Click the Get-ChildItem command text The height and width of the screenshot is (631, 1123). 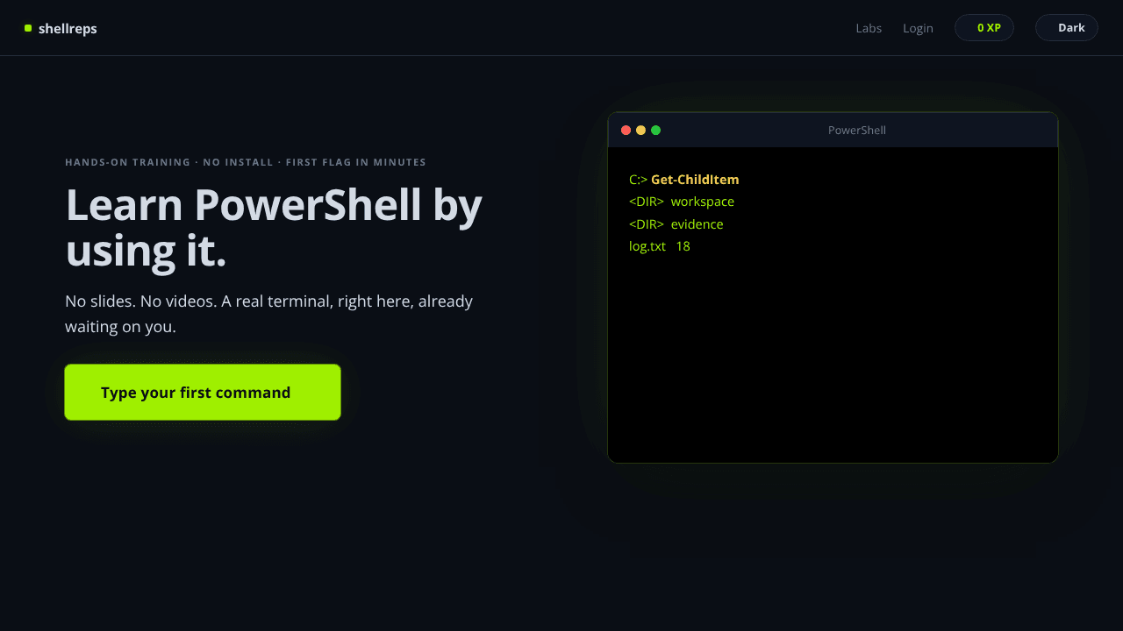[x=695, y=180]
